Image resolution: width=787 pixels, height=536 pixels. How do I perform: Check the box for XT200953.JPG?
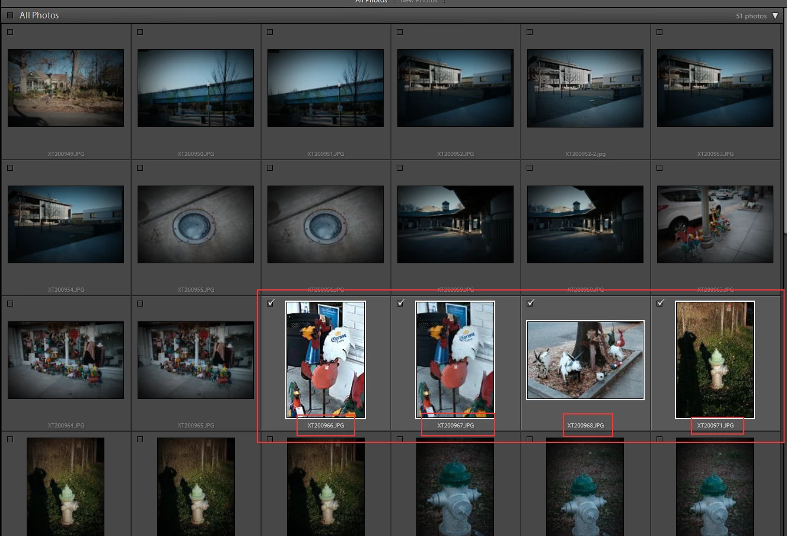[659, 32]
